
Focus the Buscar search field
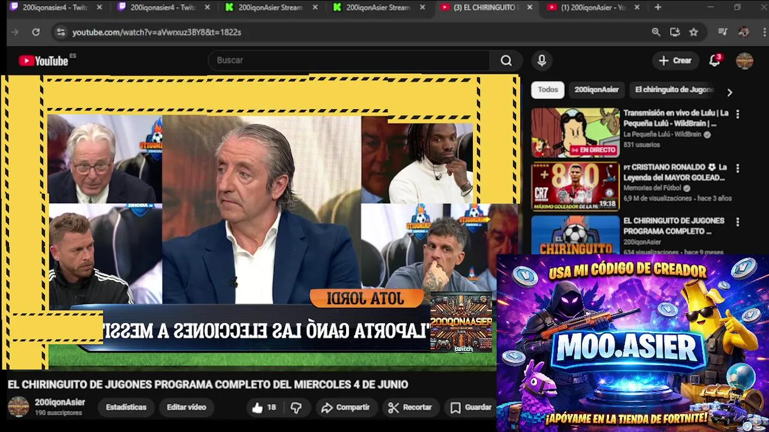[350, 61]
